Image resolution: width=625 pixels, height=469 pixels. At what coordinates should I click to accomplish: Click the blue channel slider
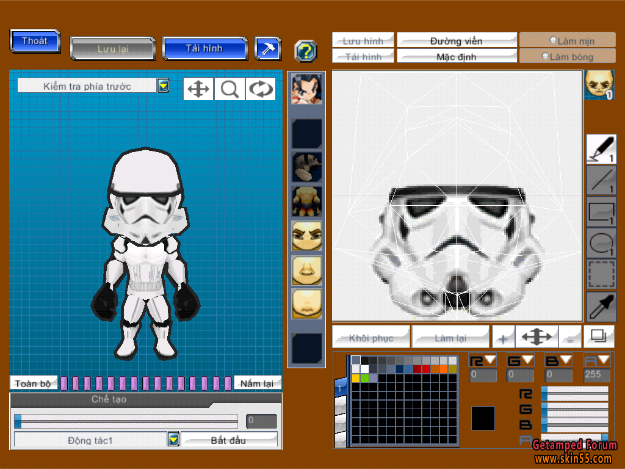[x=574, y=425]
